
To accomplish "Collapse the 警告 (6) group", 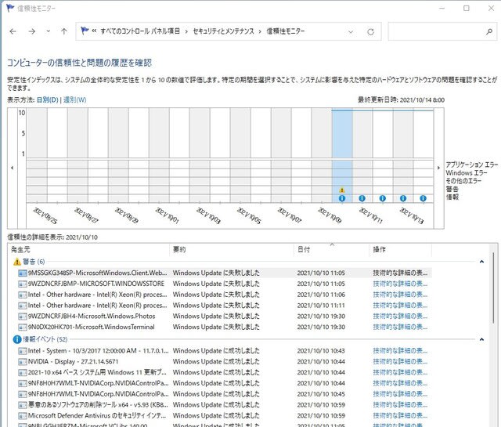I will [482, 262].
